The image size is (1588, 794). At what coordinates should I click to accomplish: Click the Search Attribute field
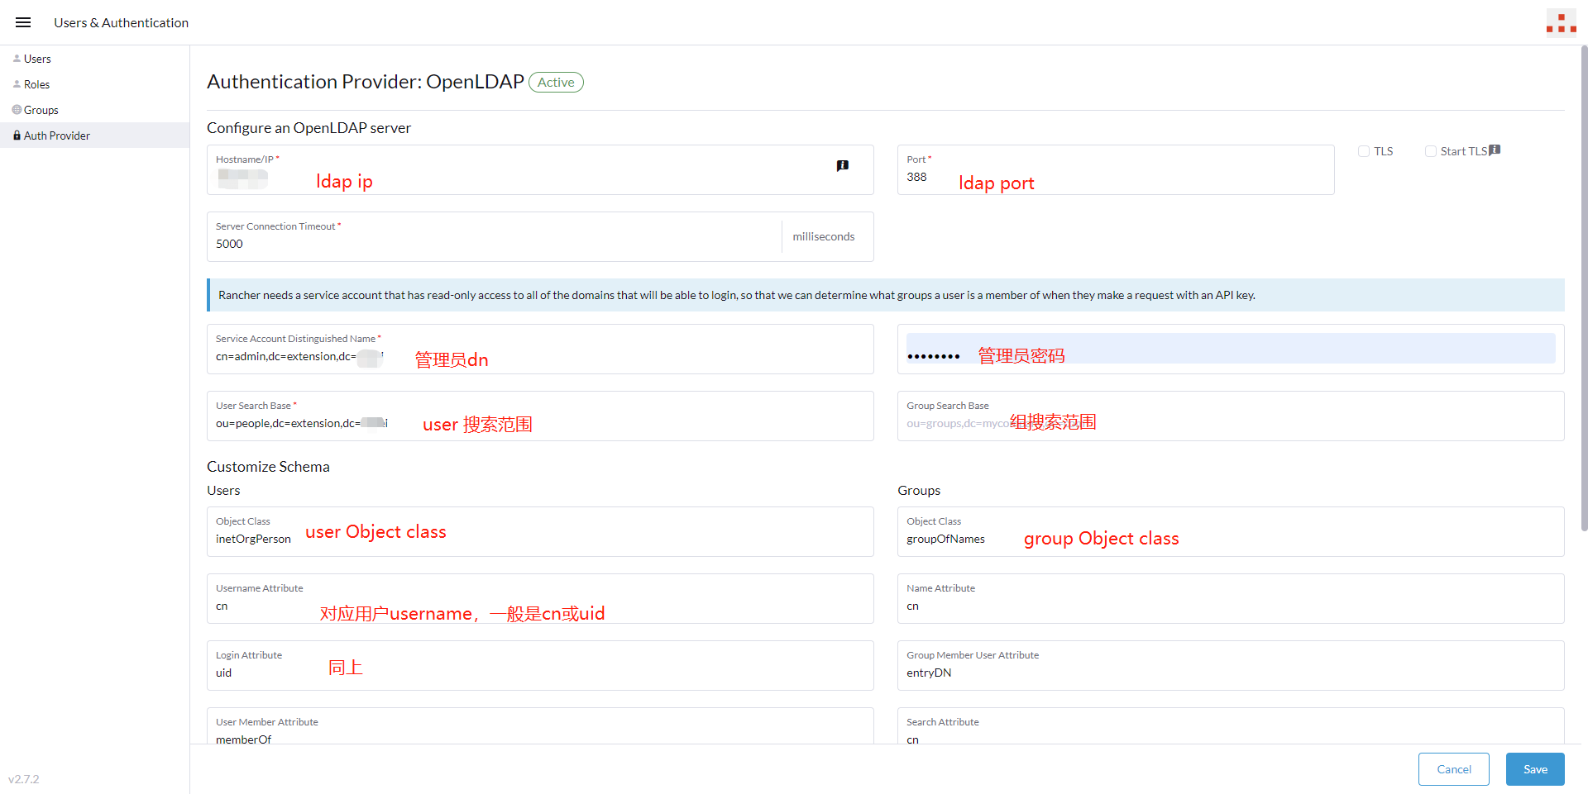pyautogui.click(x=1231, y=726)
